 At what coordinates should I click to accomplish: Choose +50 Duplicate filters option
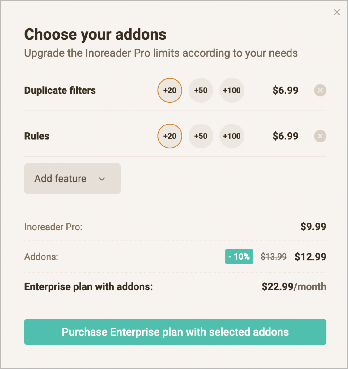(x=201, y=91)
